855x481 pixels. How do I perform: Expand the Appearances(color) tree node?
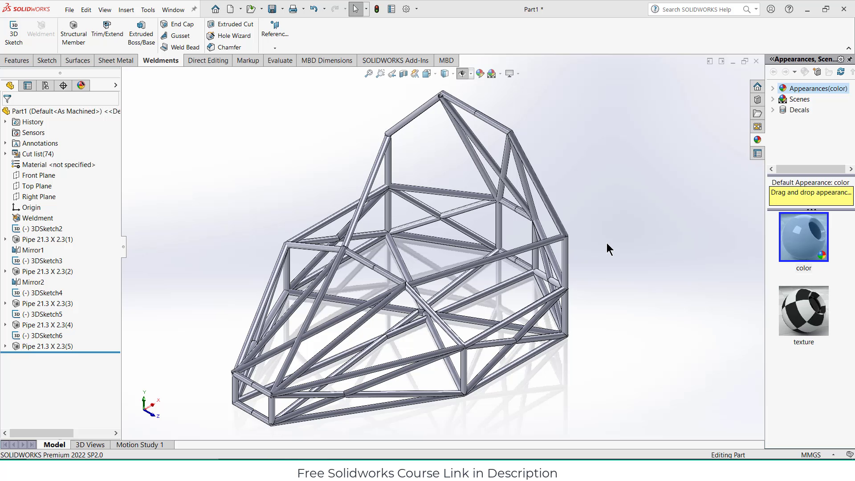773,89
